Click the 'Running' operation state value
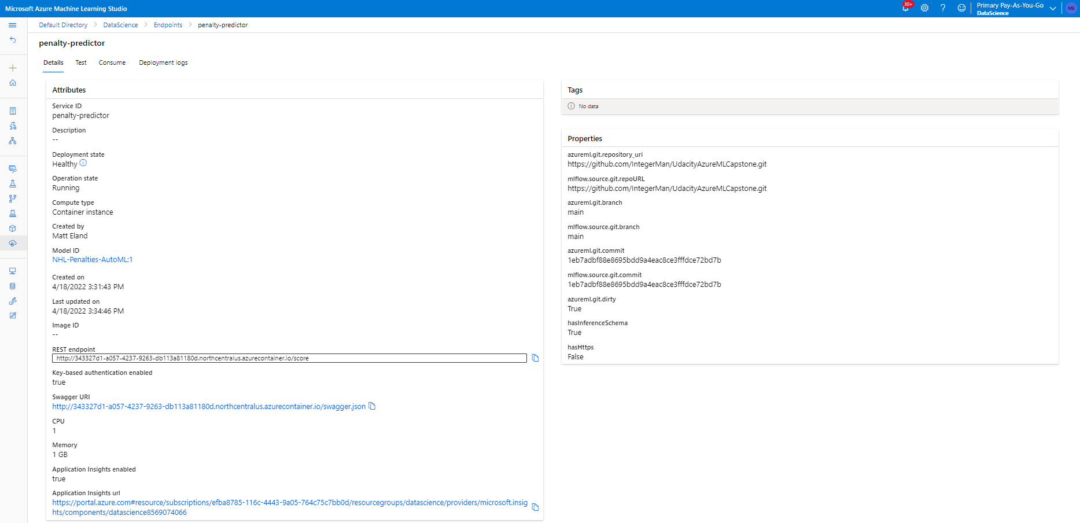1080x523 pixels. [x=66, y=188]
